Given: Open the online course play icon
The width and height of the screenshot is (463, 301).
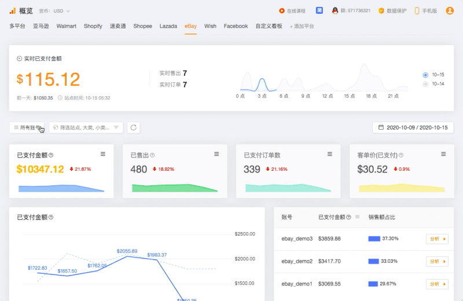Looking at the screenshot, I should click(282, 10).
